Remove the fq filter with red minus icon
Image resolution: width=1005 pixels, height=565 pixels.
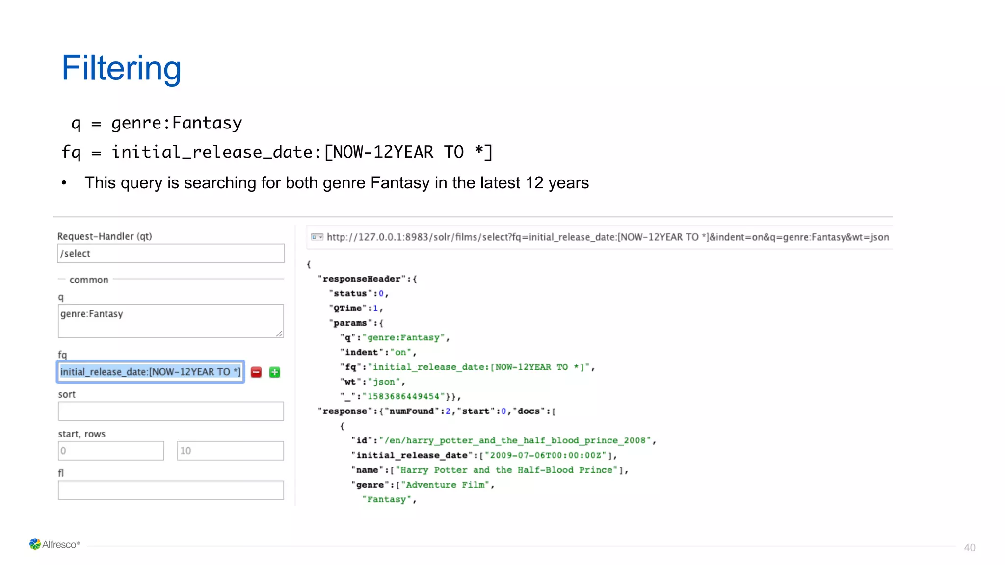pyautogui.click(x=256, y=372)
